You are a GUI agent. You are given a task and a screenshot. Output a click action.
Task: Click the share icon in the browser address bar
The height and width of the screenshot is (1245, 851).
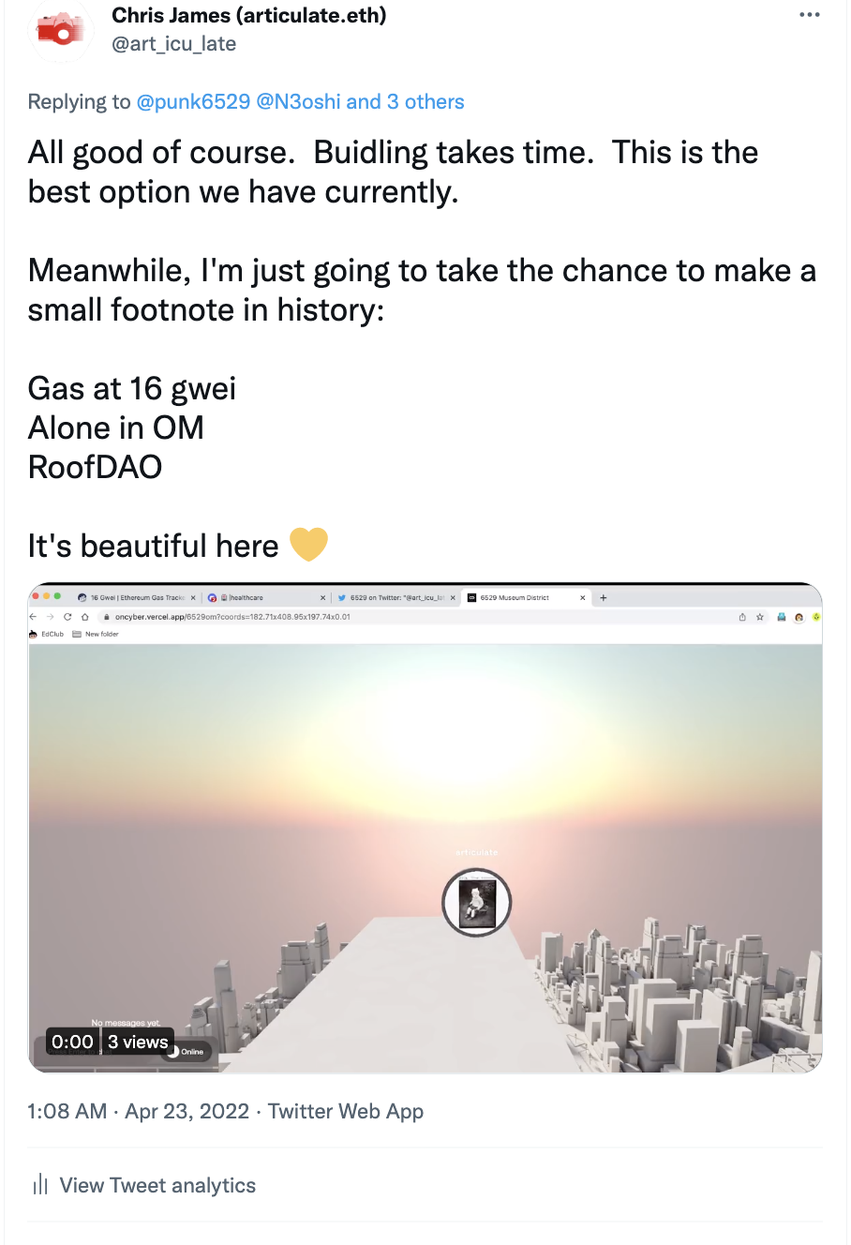(x=742, y=617)
